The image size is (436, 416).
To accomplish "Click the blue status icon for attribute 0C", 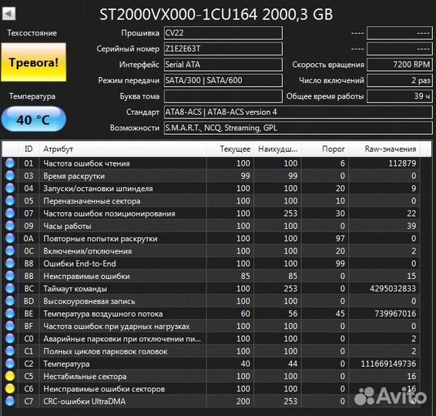I will 10,251.
